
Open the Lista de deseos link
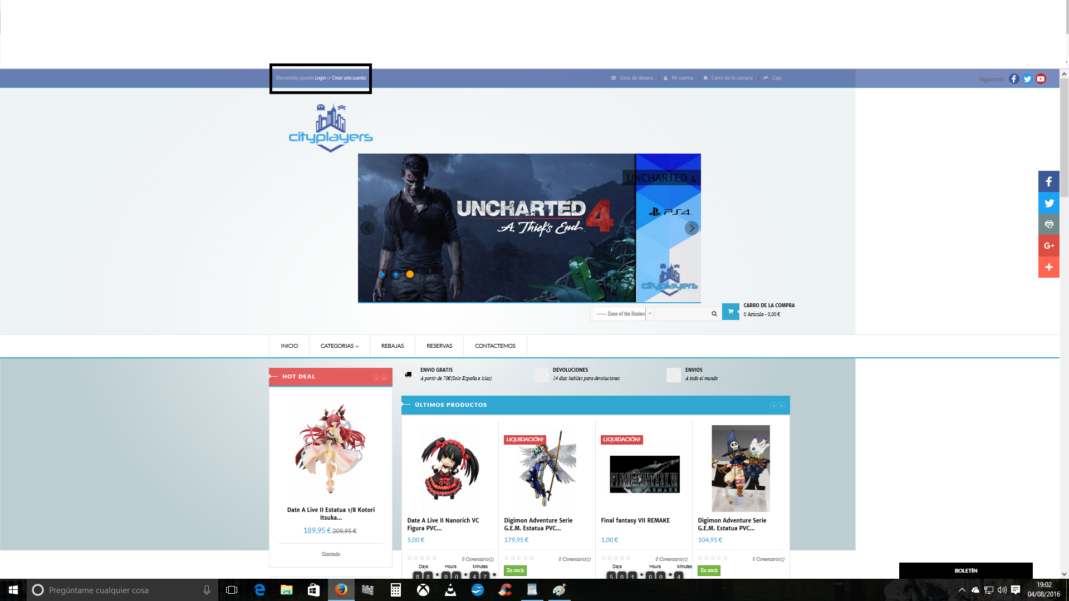[636, 78]
